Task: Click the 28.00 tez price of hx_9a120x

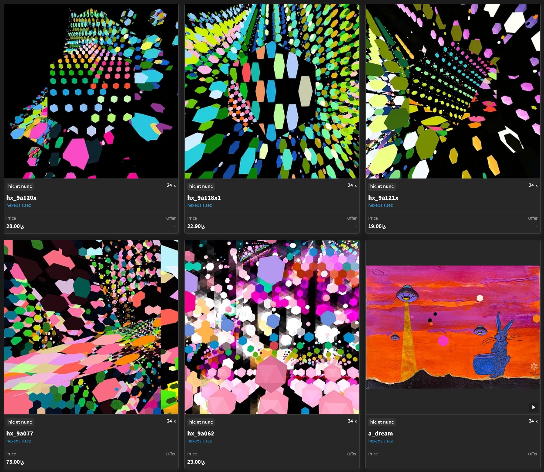Action: pyautogui.click(x=15, y=226)
